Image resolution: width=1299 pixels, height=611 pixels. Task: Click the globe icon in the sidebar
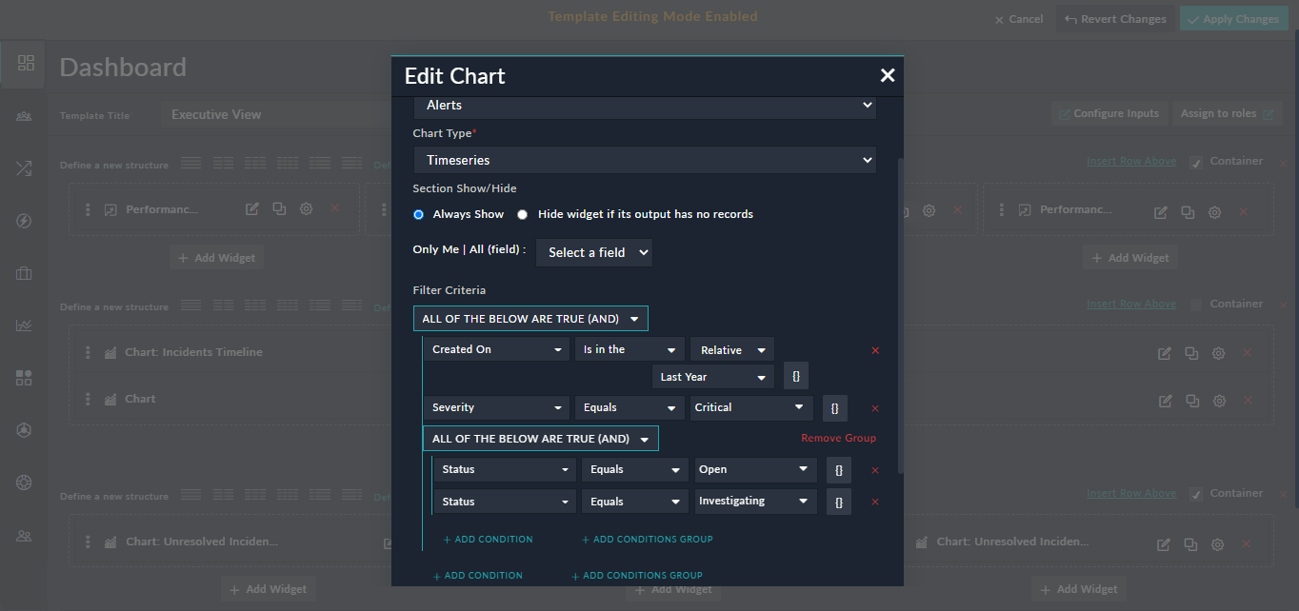pyautogui.click(x=23, y=483)
